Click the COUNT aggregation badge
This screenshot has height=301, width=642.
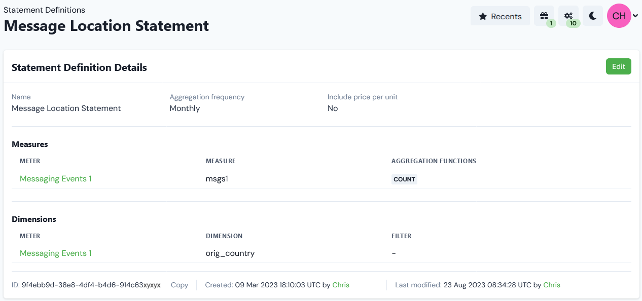[x=404, y=179]
